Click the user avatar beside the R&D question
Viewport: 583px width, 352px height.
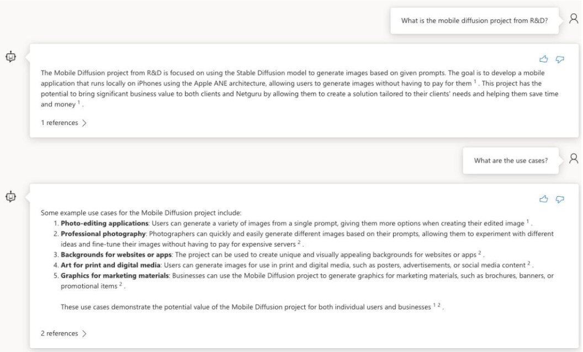click(x=574, y=19)
